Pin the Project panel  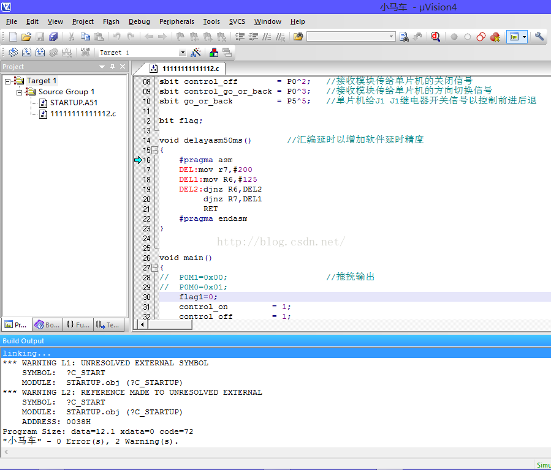pyautogui.click(x=112, y=66)
